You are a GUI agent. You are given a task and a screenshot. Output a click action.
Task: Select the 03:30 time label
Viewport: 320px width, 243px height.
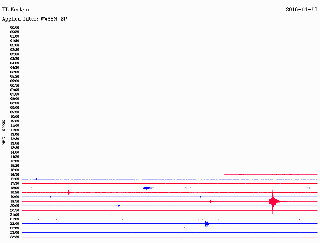[15, 59]
